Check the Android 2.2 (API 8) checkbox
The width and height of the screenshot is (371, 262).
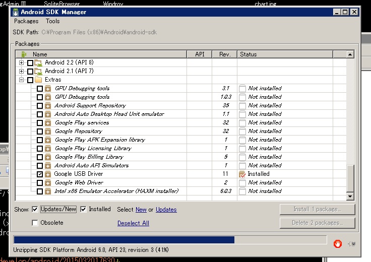tap(30, 63)
